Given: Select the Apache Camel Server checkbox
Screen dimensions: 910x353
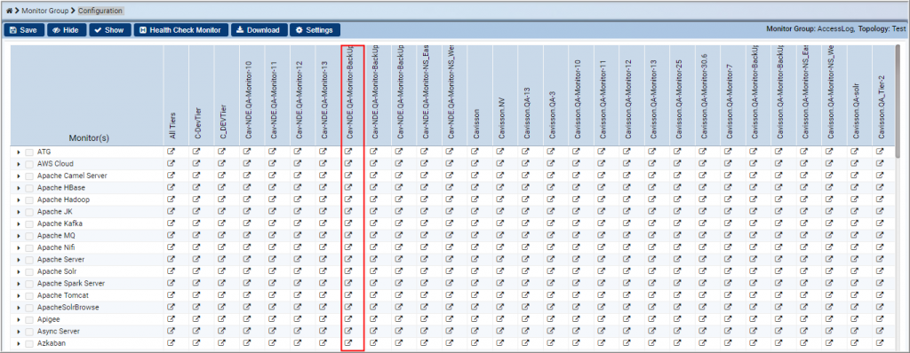Looking at the screenshot, I should tap(29, 176).
